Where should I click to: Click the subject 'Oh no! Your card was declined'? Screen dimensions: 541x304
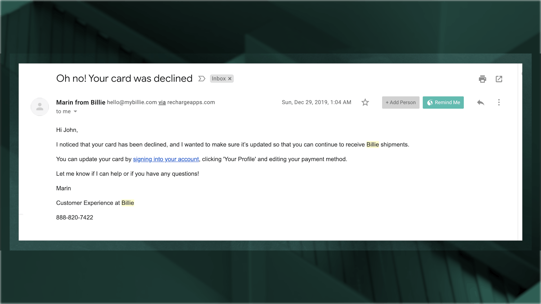[124, 78]
